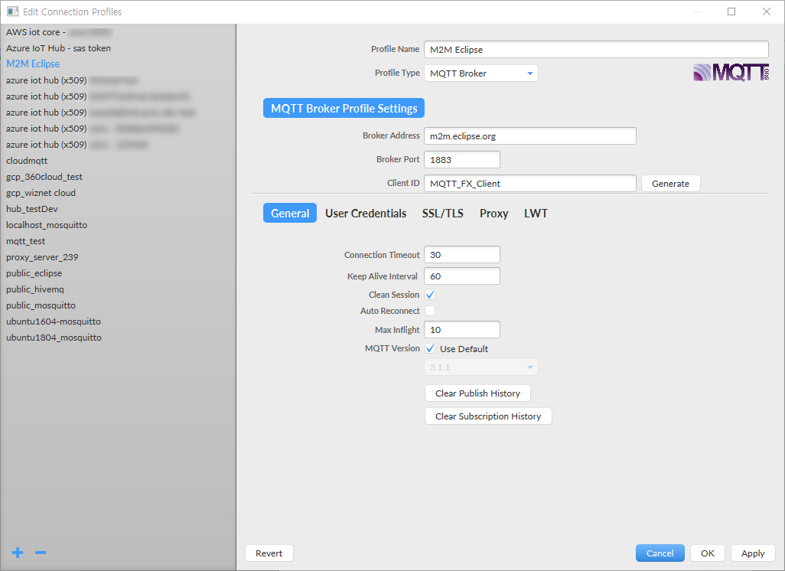Open the SSL/TLS tab
785x571 pixels.
pos(442,213)
